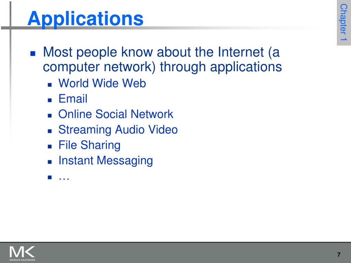Select the 'Streaming Audio Video' bullet
The image size is (351, 263).
[x=118, y=130]
